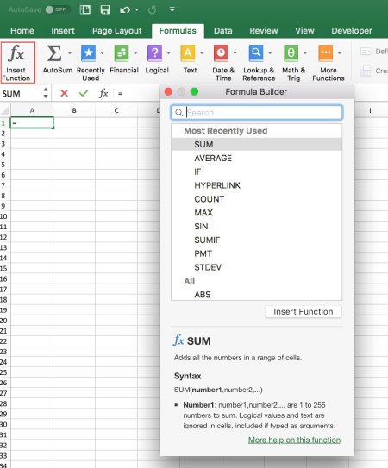Switch to the Insert tab
388x468 pixels.
(x=63, y=31)
